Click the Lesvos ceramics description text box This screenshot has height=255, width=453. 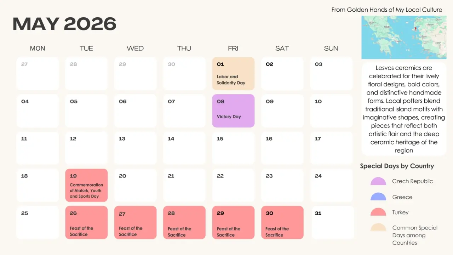click(x=404, y=109)
